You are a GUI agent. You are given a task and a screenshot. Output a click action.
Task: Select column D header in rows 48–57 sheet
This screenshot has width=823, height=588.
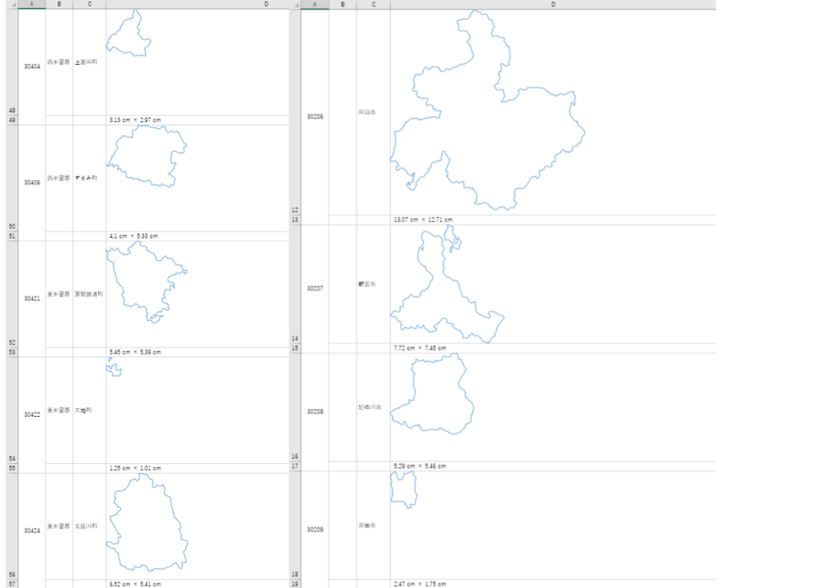pyautogui.click(x=198, y=4)
